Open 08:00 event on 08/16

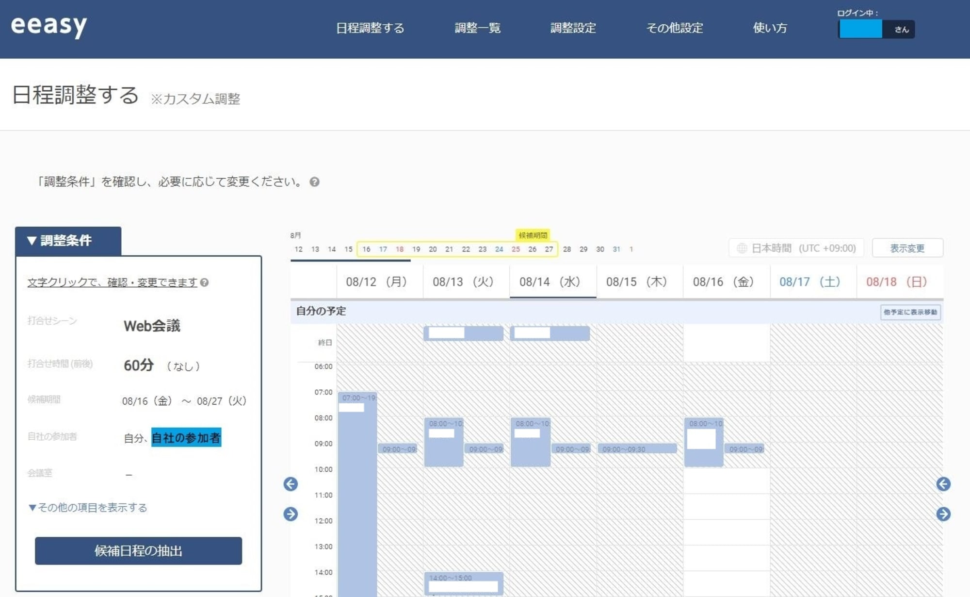pos(704,442)
